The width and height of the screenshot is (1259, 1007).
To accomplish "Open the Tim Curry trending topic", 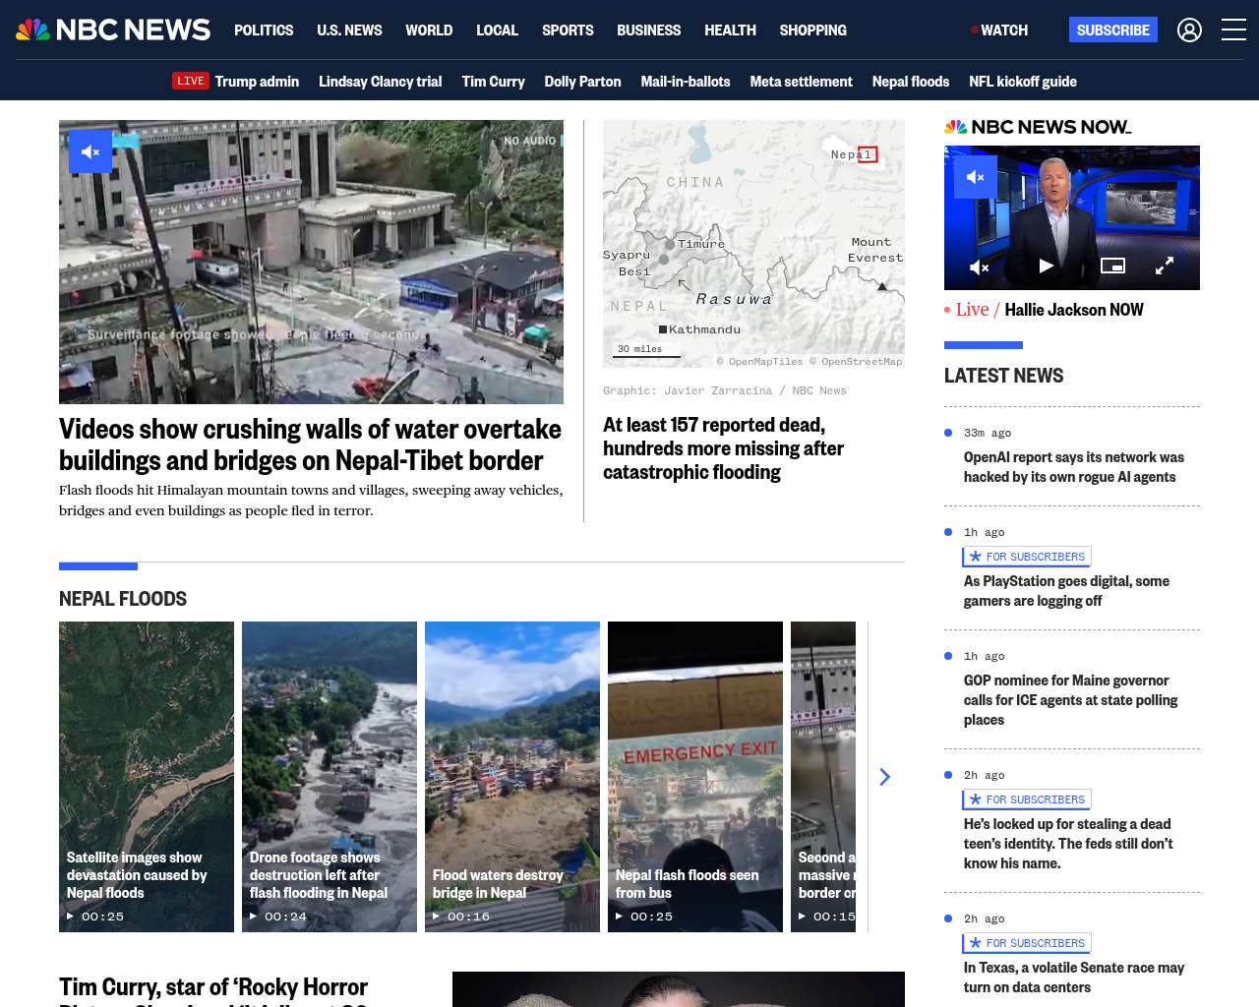I will [493, 82].
